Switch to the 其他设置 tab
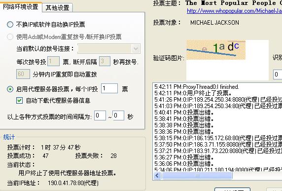Screen dimensions: 282x191 click(x=57, y=8)
